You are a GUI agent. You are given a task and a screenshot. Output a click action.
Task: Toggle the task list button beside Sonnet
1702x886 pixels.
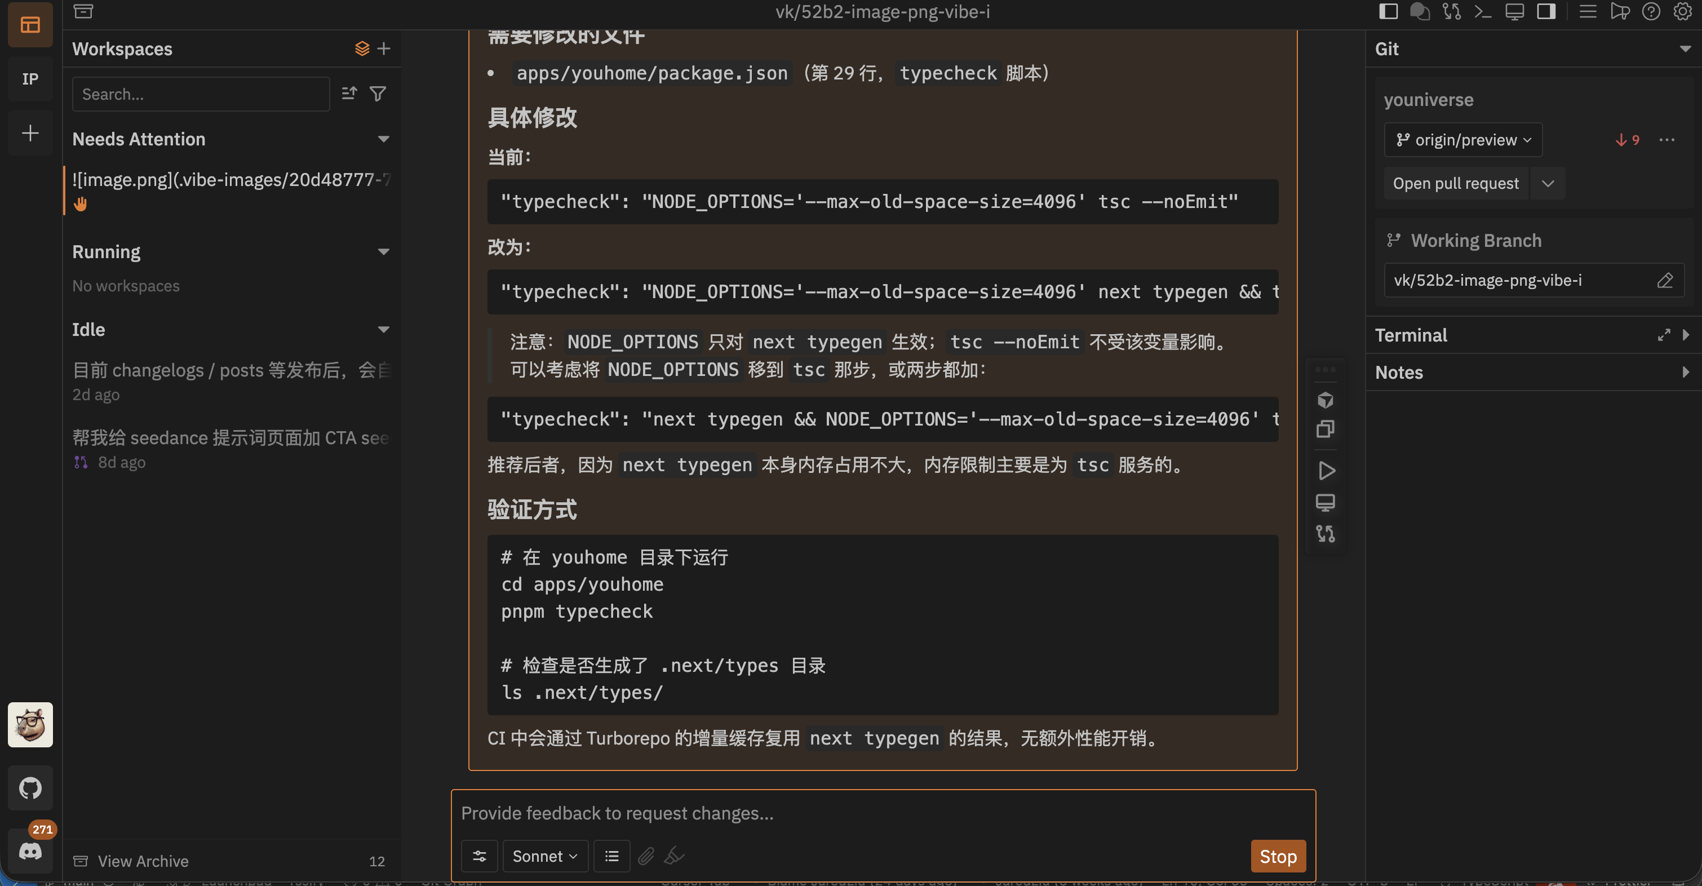[x=612, y=856]
